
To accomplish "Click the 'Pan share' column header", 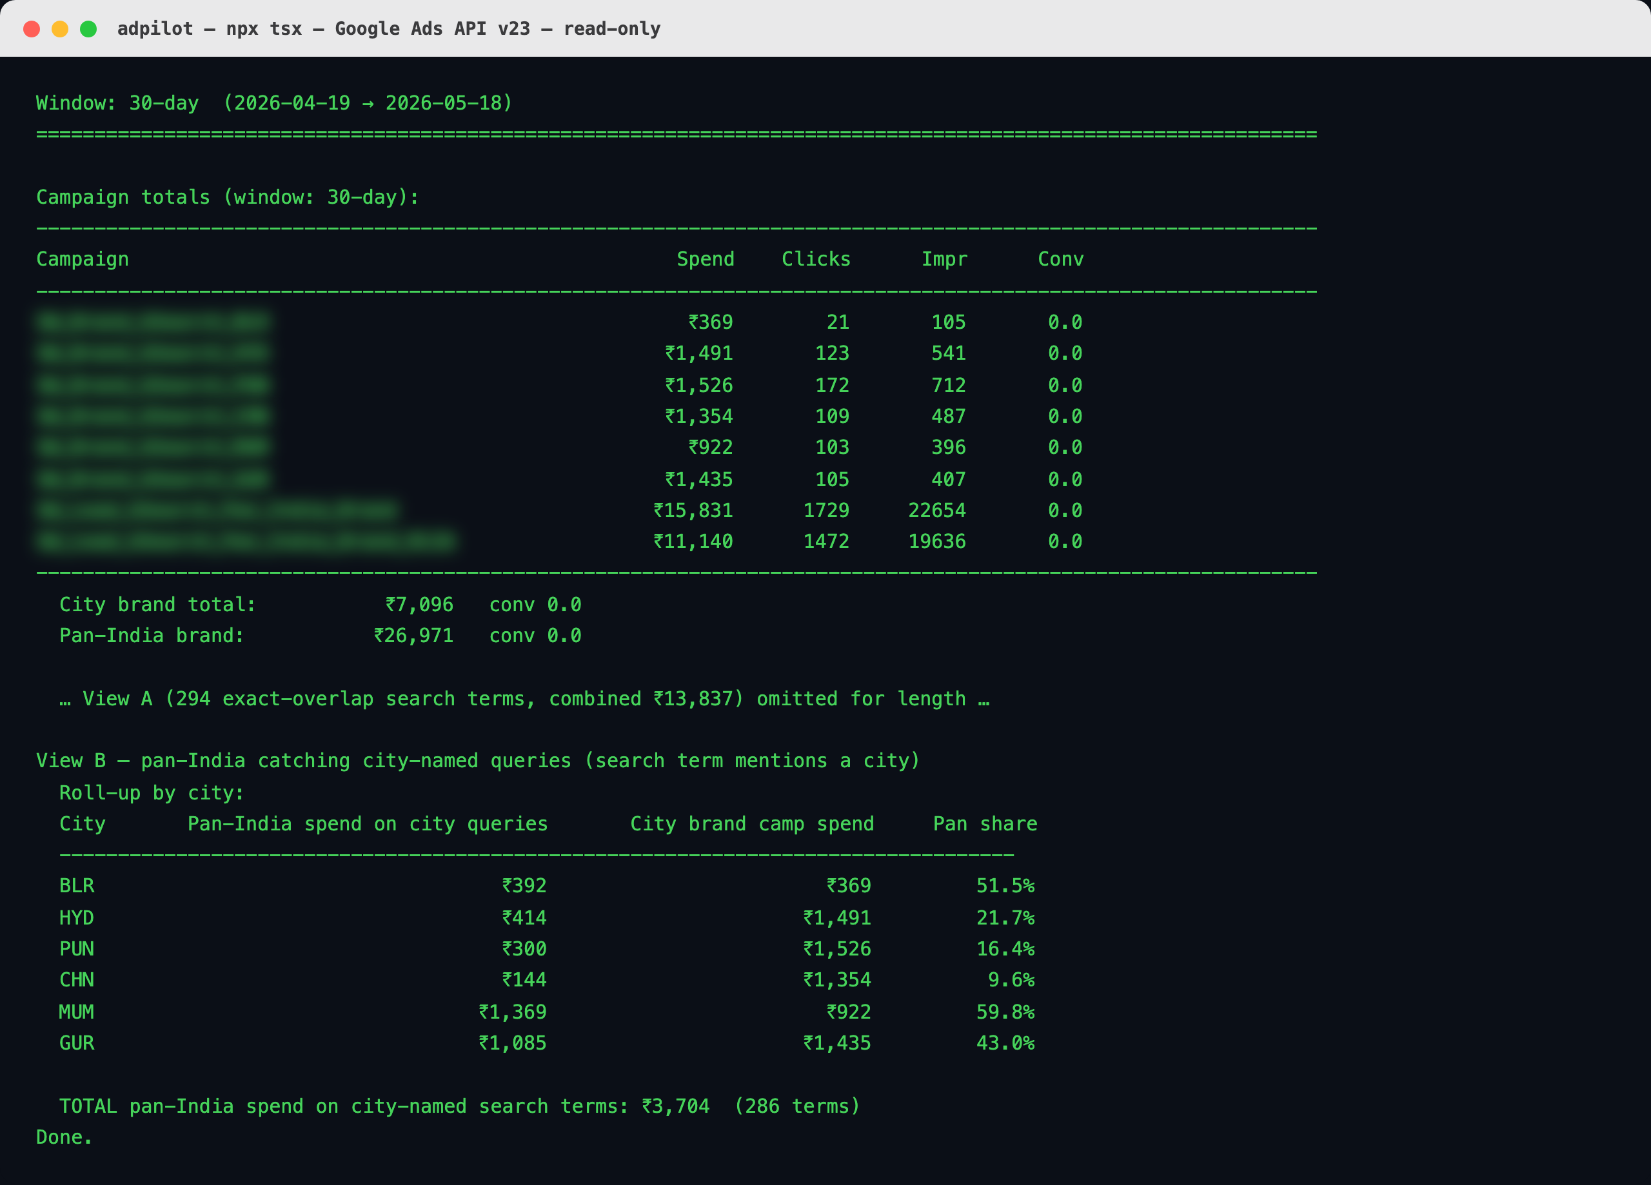I will 985,824.
